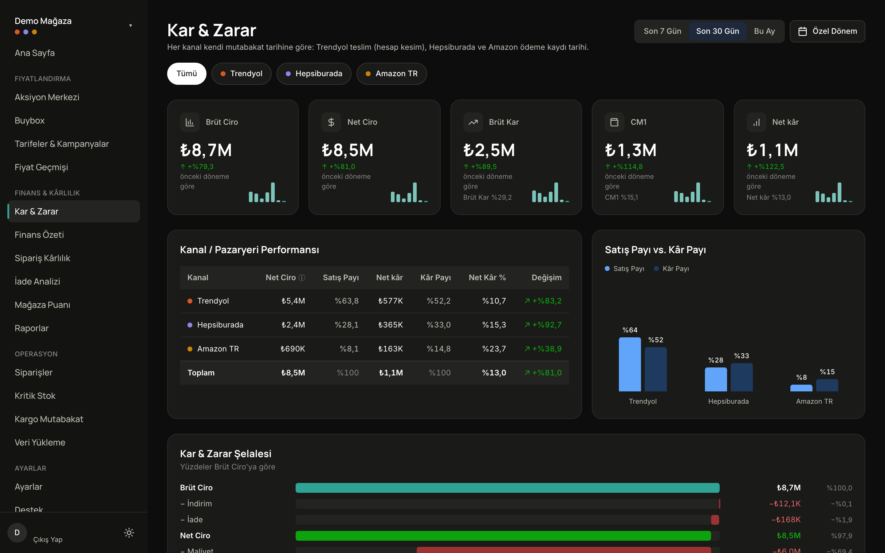The width and height of the screenshot is (885, 553).
Task: Click the Trendyol row in performance table
Action: click(x=375, y=301)
